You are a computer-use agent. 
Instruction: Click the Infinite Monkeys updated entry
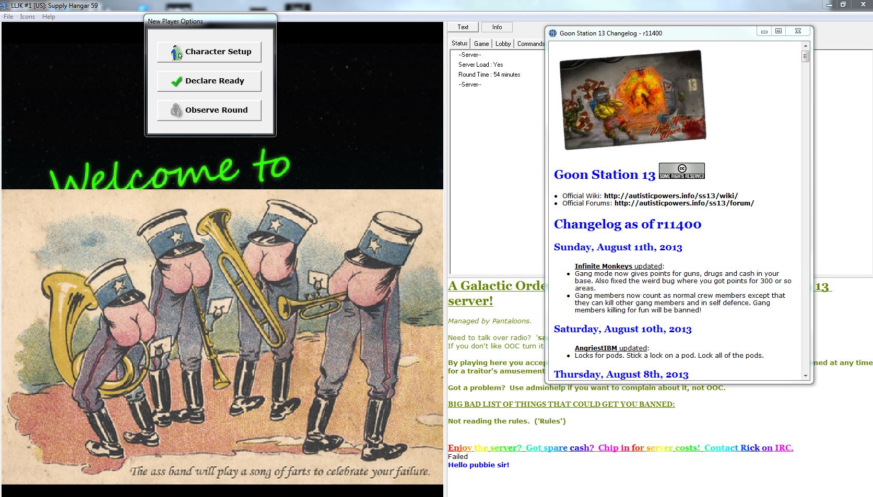coord(619,266)
